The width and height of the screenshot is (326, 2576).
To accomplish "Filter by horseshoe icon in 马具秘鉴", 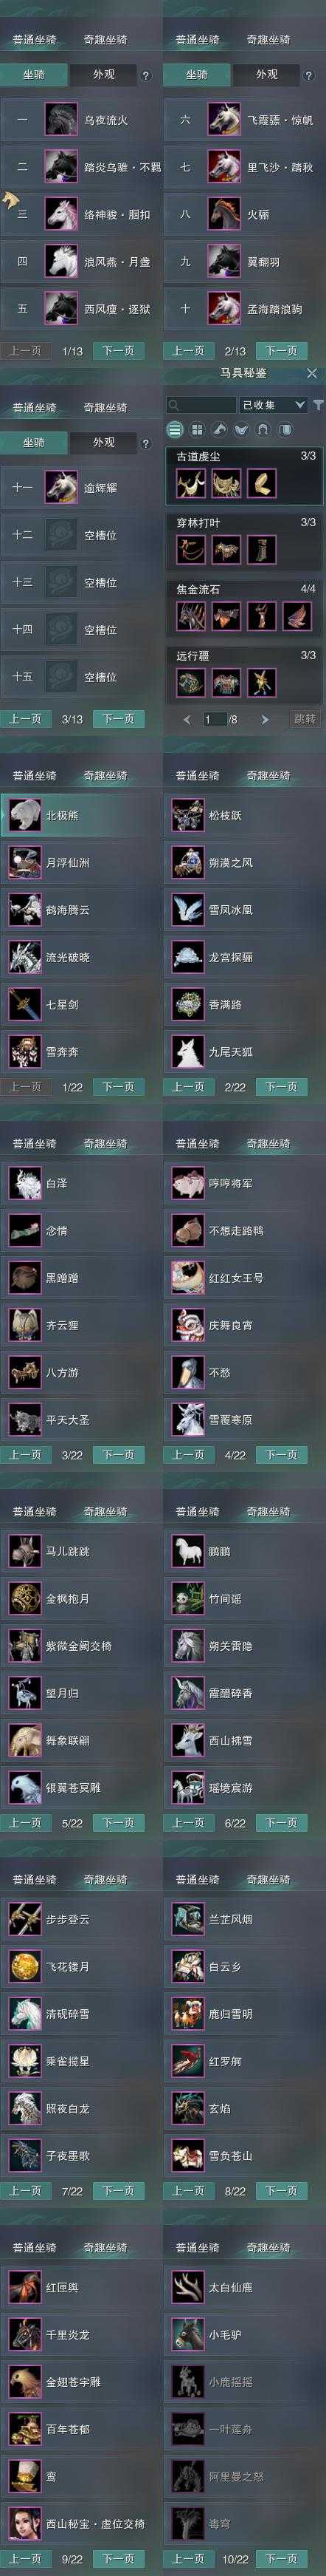I will pos(263,430).
